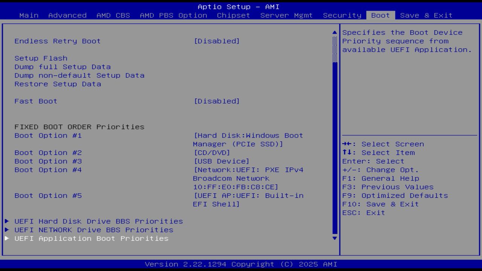The image size is (482, 271).
Task: Click the scroll-up arrow above the scrollbar
Action: 334,32
